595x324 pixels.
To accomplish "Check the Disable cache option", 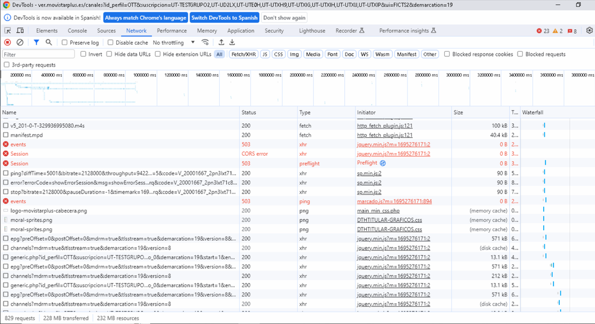I will [x=111, y=43].
